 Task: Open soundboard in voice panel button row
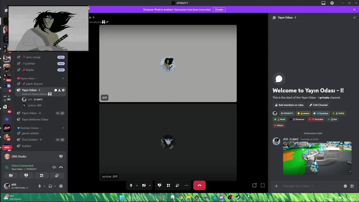coord(57,175)
